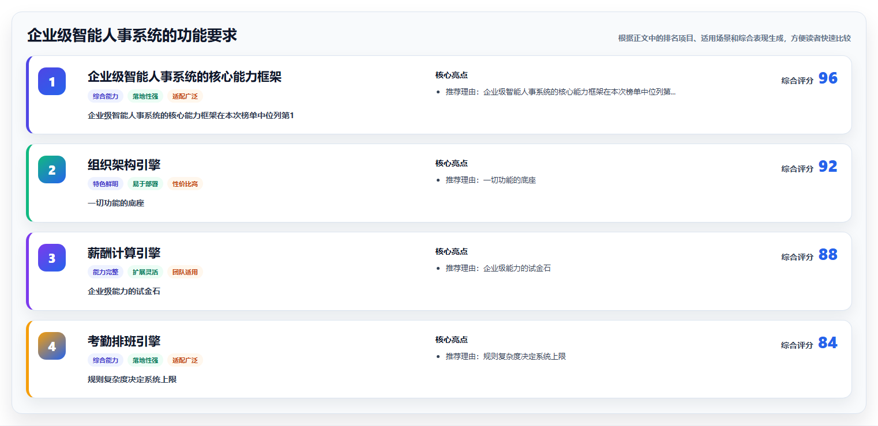The height and width of the screenshot is (426, 878).
Task: Click 综合评分 label beside 96
Action: (x=797, y=81)
